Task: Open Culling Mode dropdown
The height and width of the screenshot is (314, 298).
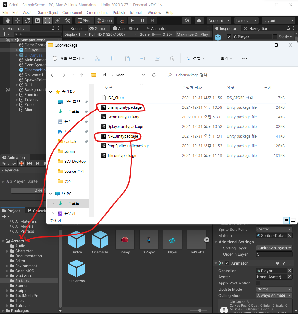Action: click(x=274, y=295)
